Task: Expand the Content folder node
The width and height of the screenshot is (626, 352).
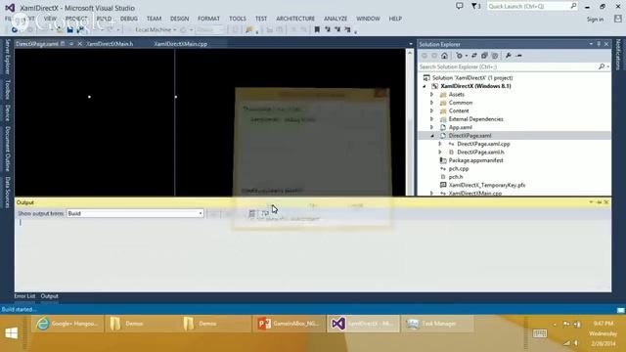Action: (431, 110)
